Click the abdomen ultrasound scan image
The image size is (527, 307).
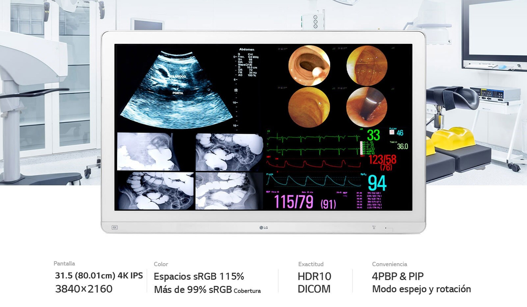[177, 89]
